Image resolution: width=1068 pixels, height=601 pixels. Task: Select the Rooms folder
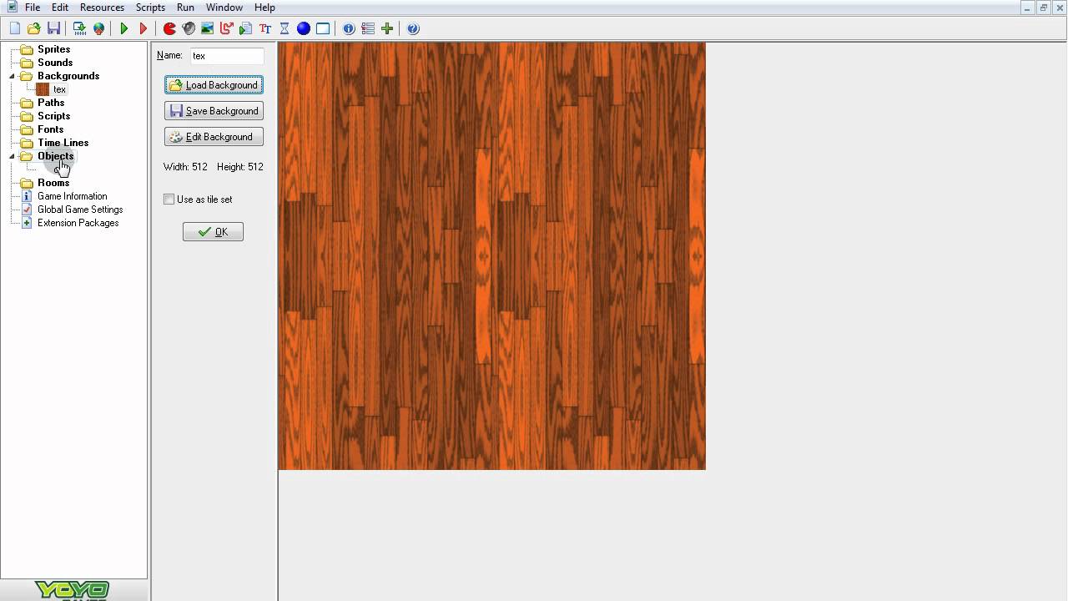53,183
